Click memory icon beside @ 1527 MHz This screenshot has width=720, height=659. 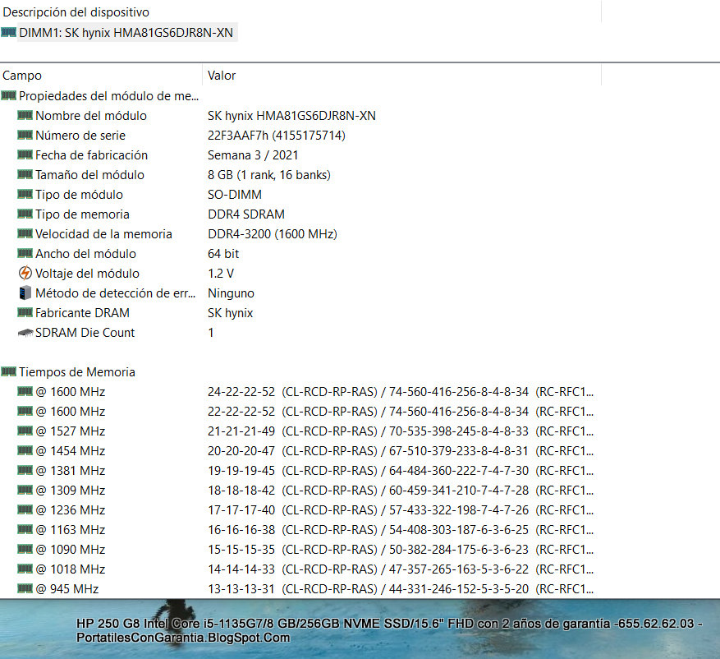tap(25, 431)
